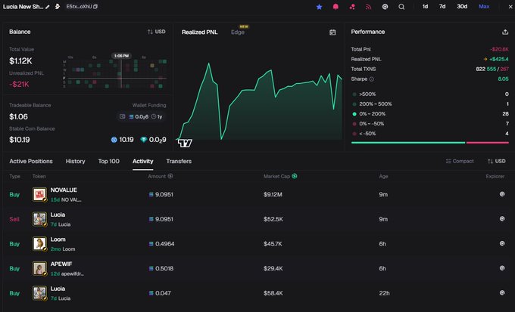The image size is (515, 312).
Task: Click the wallet funding source icon
Action: click(x=122, y=116)
